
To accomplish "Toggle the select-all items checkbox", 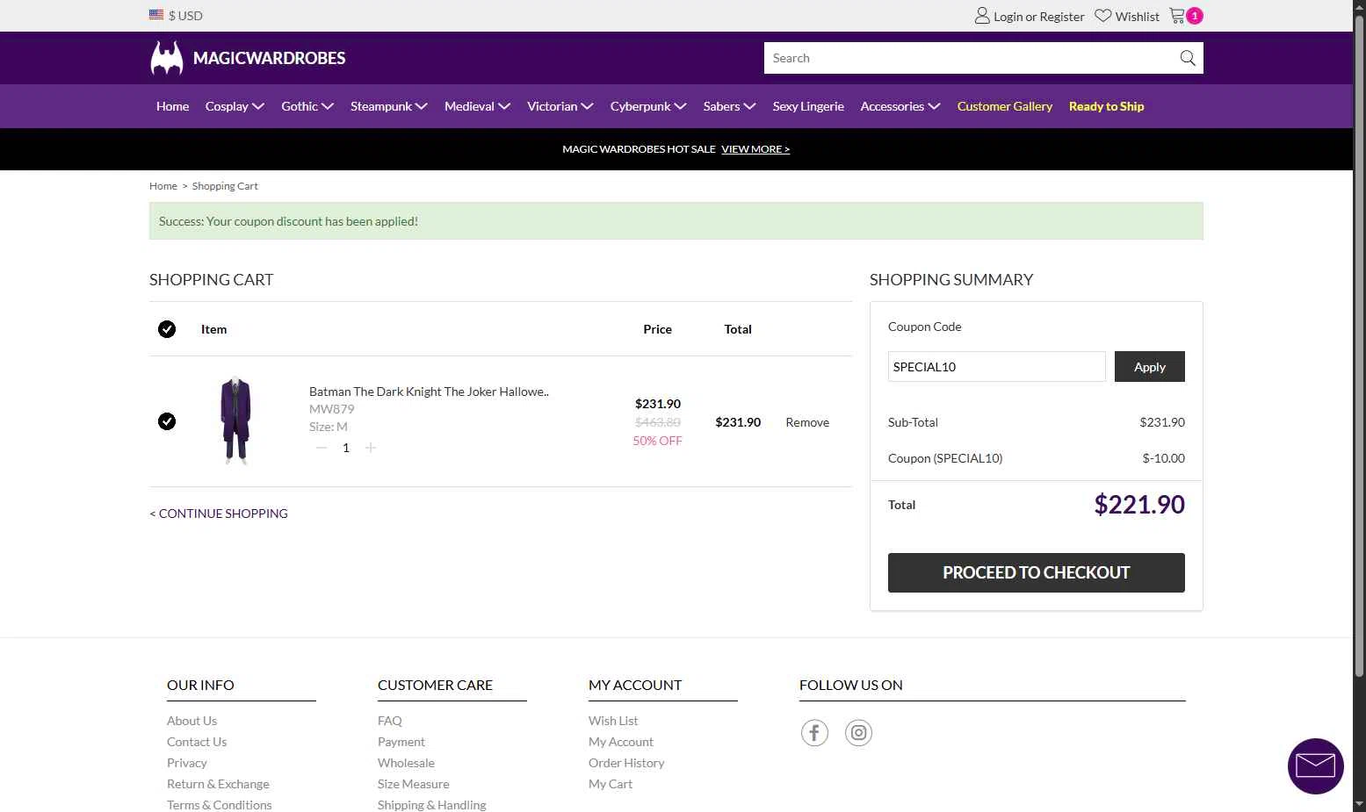I will coord(167,329).
